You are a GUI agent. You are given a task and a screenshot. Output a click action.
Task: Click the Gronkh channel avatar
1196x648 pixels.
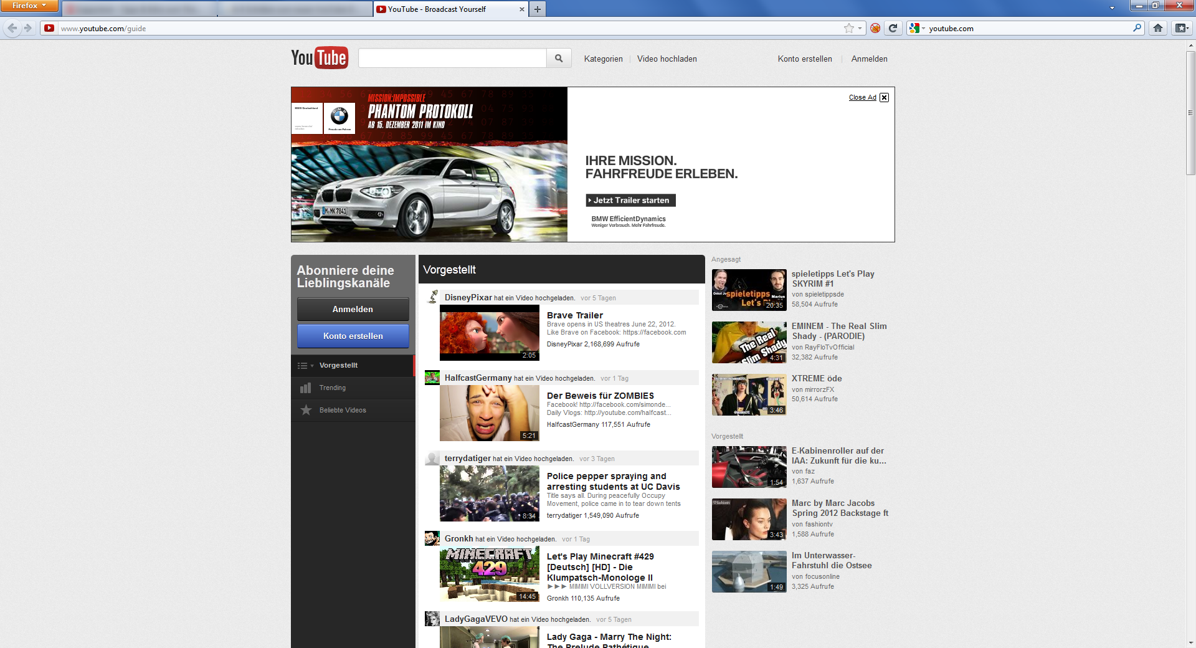click(x=432, y=538)
